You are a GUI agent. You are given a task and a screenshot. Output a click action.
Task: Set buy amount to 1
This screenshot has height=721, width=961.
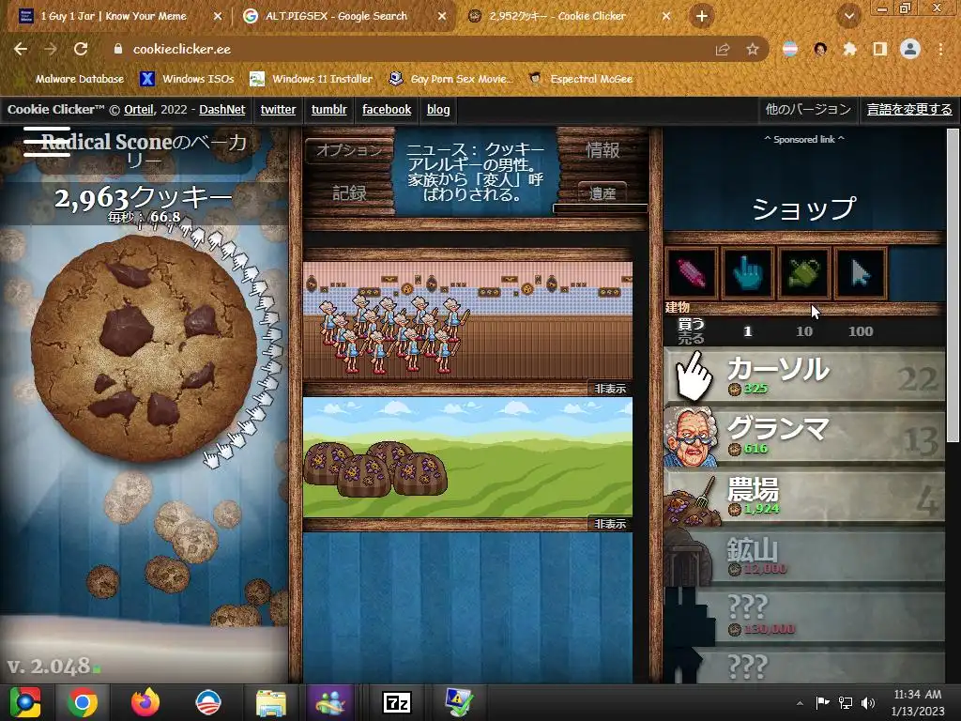(747, 331)
